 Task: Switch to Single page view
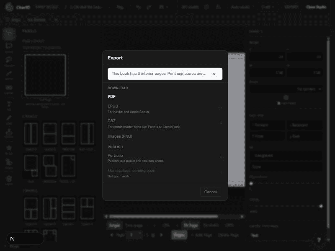coord(114,225)
